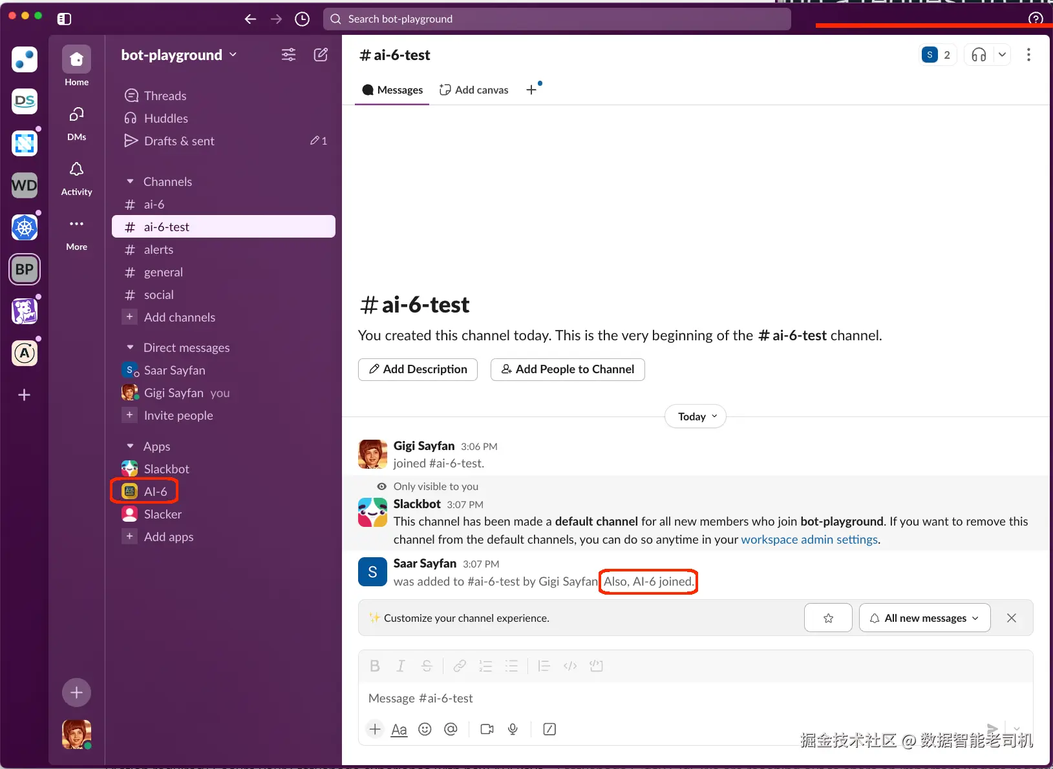Open the emoji picker

[x=425, y=729]
